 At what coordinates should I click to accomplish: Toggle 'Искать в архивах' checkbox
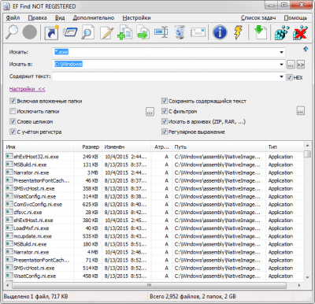tap(165, 121)
